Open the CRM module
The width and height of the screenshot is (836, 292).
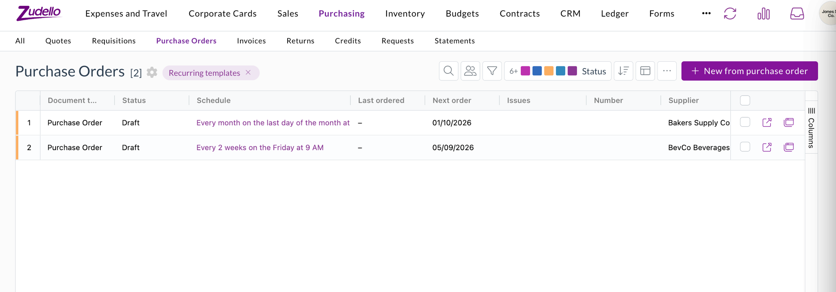(x=570, y=13)
